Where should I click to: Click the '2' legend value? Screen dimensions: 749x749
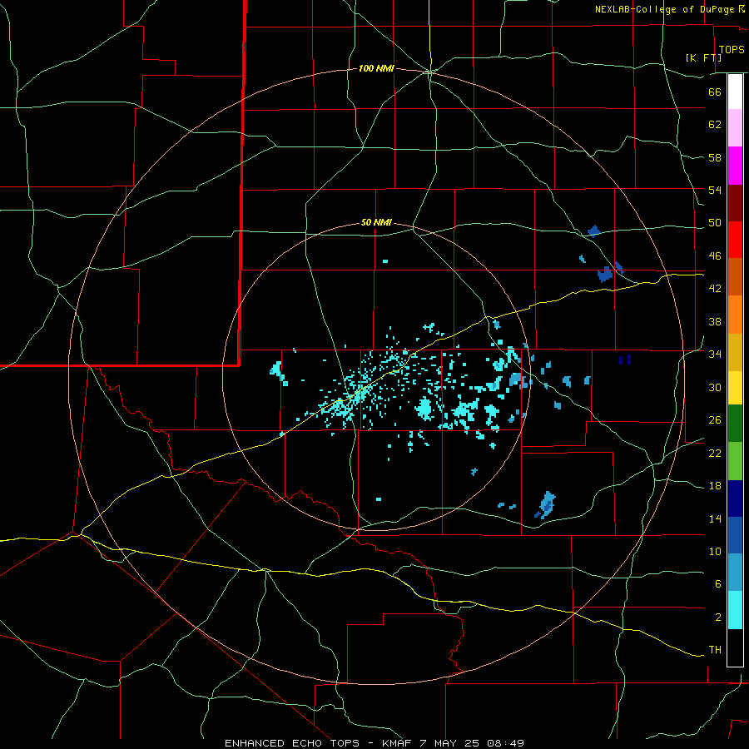[x=717, y=618]
